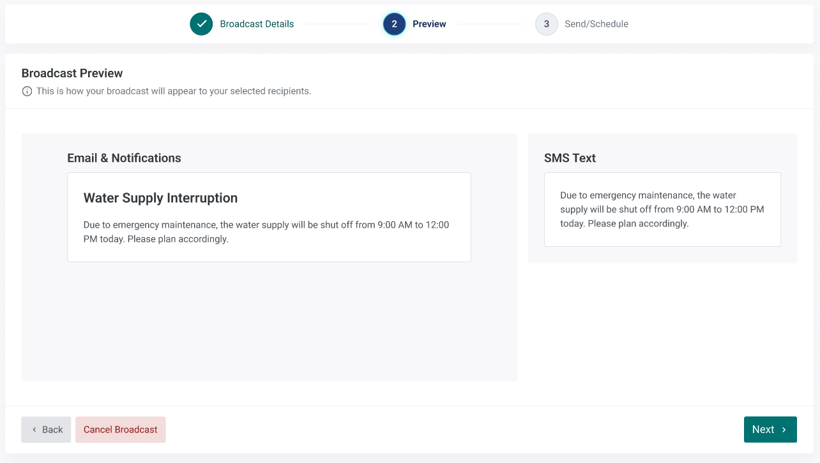Click the SMS message preview text
This screenshot has width=820, height=463.
pos(662,209)
